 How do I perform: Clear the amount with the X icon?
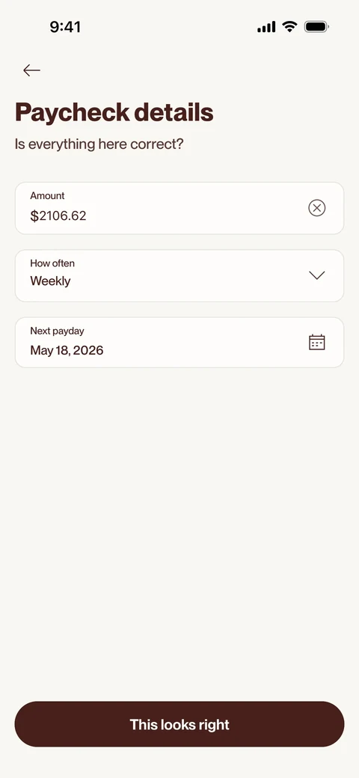tap(317, 208)
